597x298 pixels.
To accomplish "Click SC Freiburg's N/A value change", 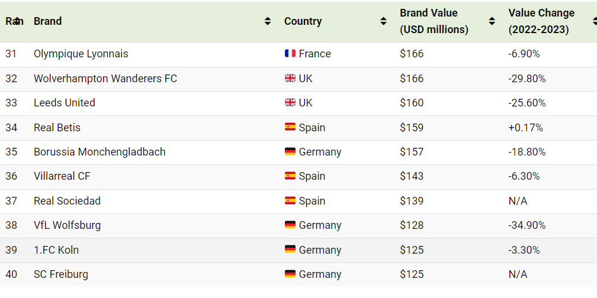I will 518,274.
